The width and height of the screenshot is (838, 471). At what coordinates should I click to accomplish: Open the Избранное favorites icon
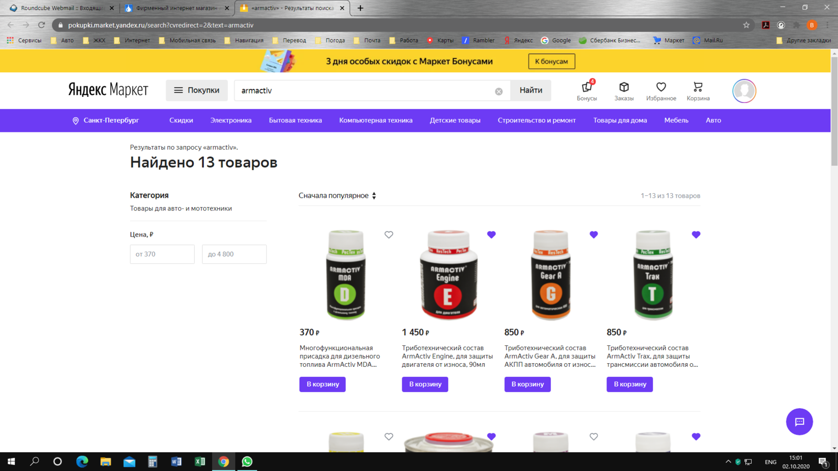point(661,90)
